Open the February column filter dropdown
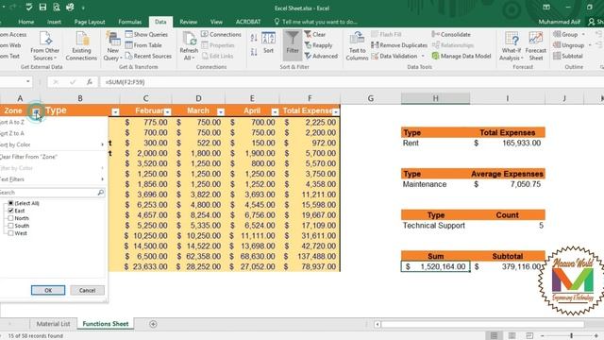The image size is (604, 340). (168, 111)
